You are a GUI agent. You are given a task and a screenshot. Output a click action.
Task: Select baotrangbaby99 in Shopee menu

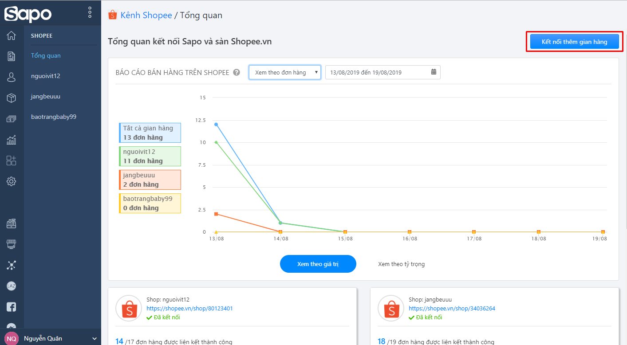[x=54, y=117]
